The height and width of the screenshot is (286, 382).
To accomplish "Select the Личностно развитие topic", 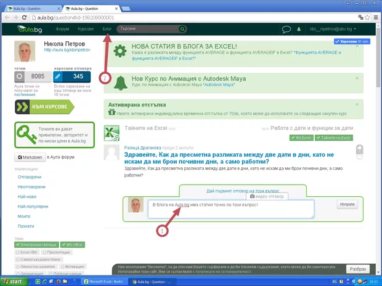I will point(36,267).
